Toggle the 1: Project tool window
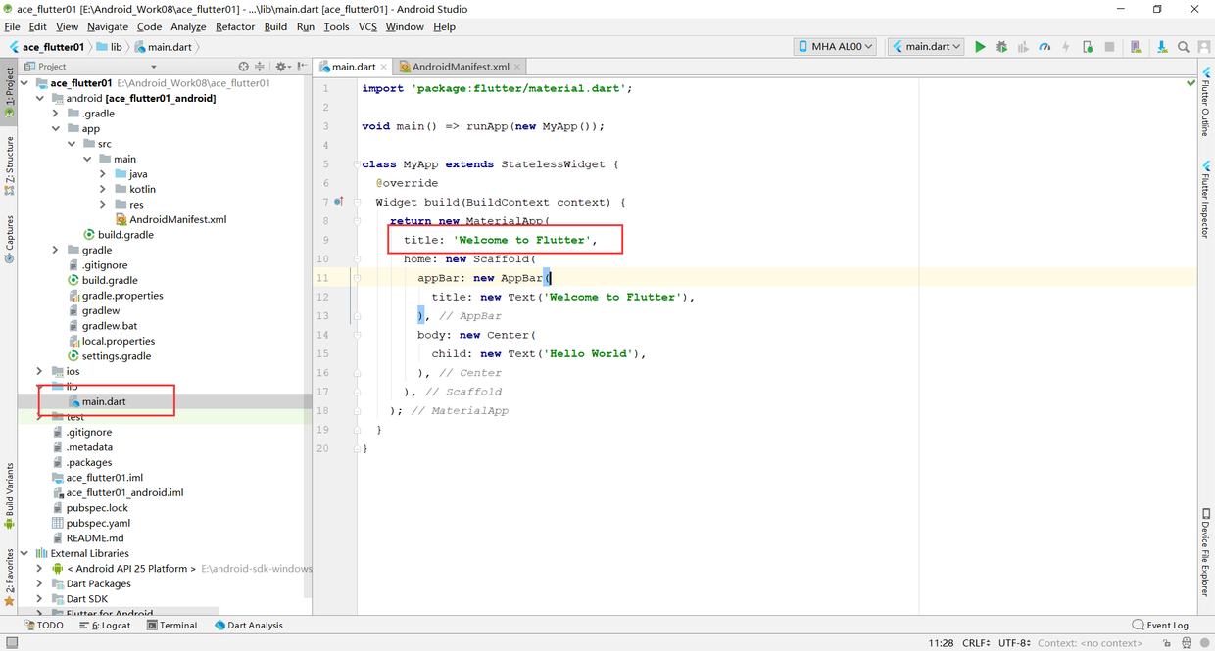The width and height of the screenshot is (1215, 651). click(9, 92)
